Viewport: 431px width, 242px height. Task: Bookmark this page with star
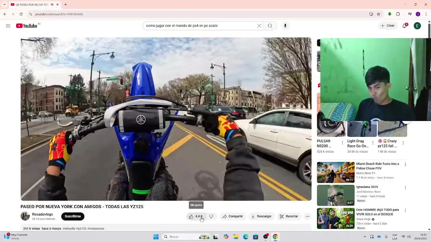point(378,14)
